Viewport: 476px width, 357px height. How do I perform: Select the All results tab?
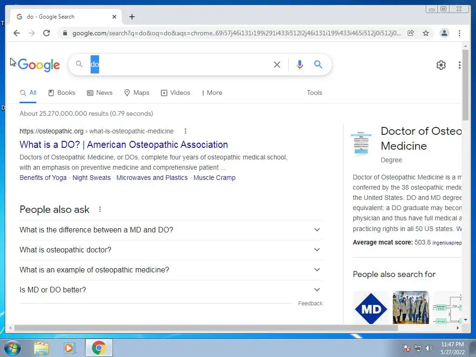pos(28,93)
